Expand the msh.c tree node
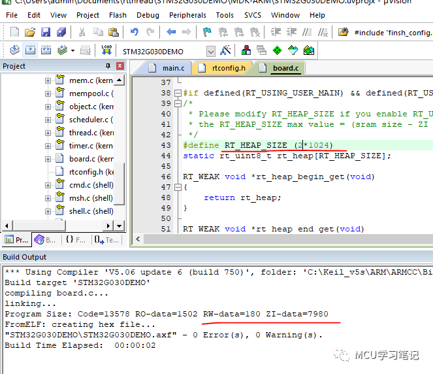This screenshot has height=374, width=433. 48,199
